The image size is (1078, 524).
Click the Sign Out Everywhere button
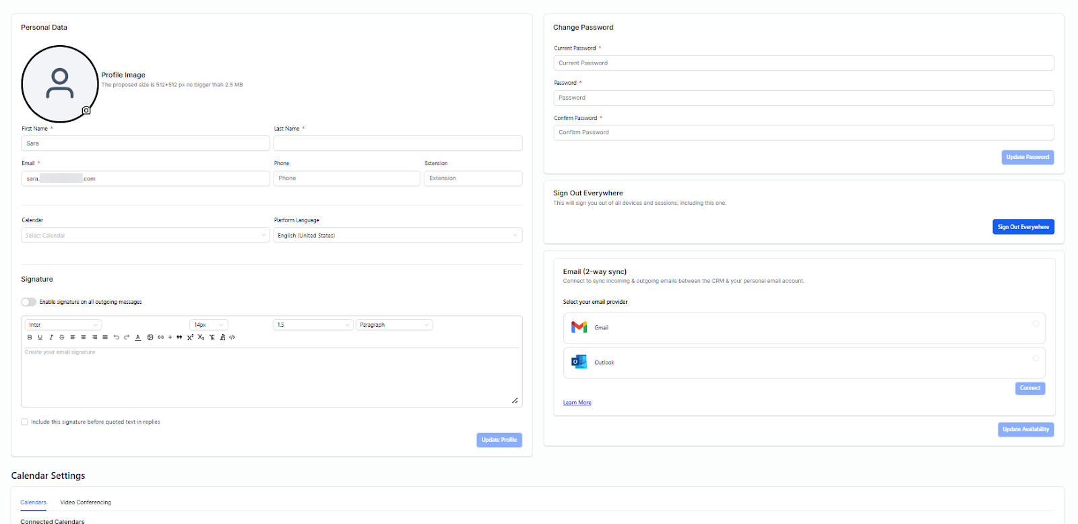click(x=1023, y=227)
